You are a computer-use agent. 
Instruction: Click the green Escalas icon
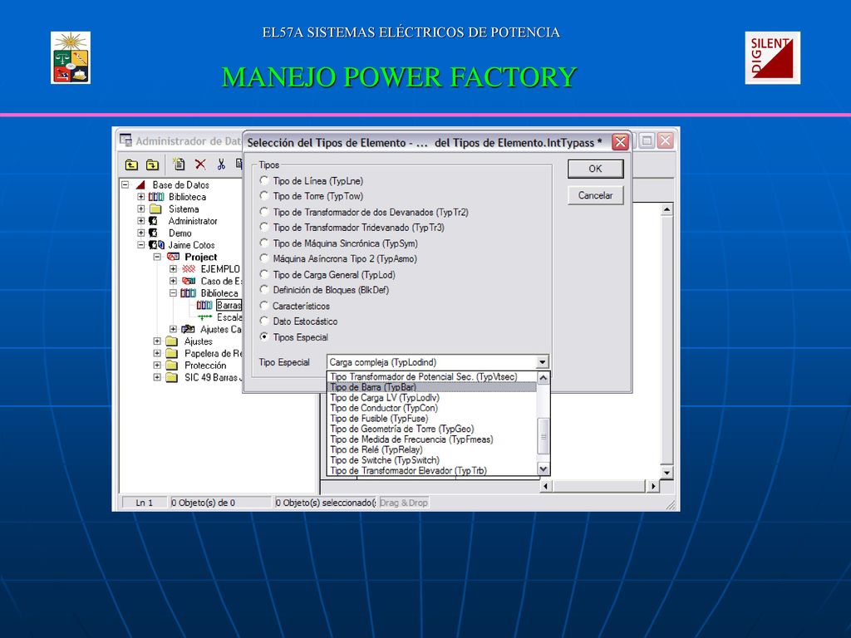click(204, 317)
